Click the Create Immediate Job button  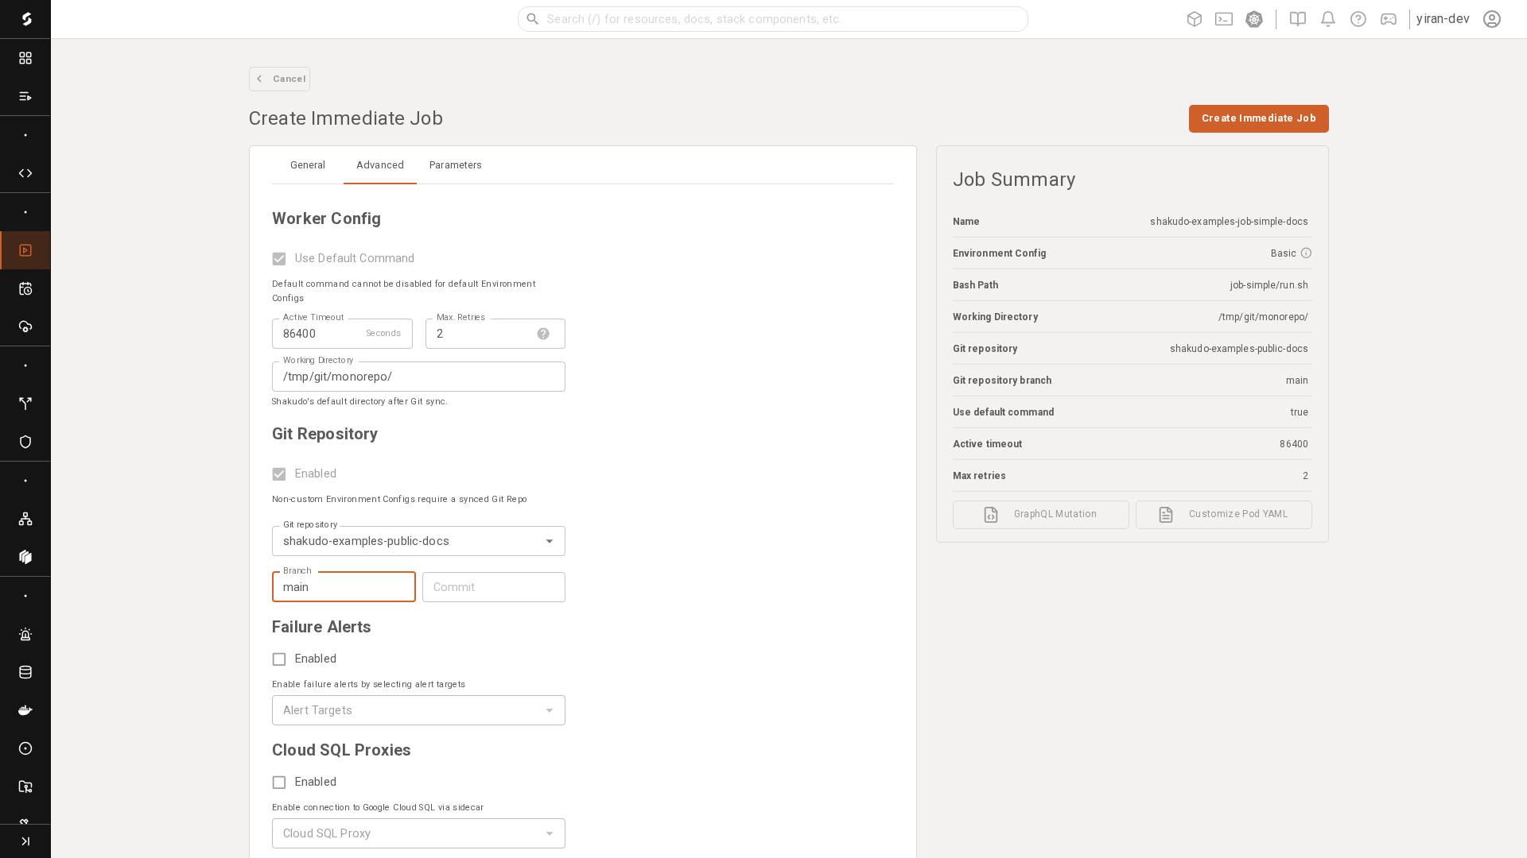(1258, 118)
